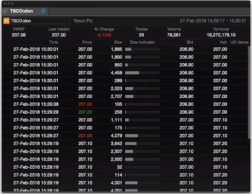Click the Bid value 206.90 in the 105 row
Screen dimensions: 252x194
click(x=187, y=104)
